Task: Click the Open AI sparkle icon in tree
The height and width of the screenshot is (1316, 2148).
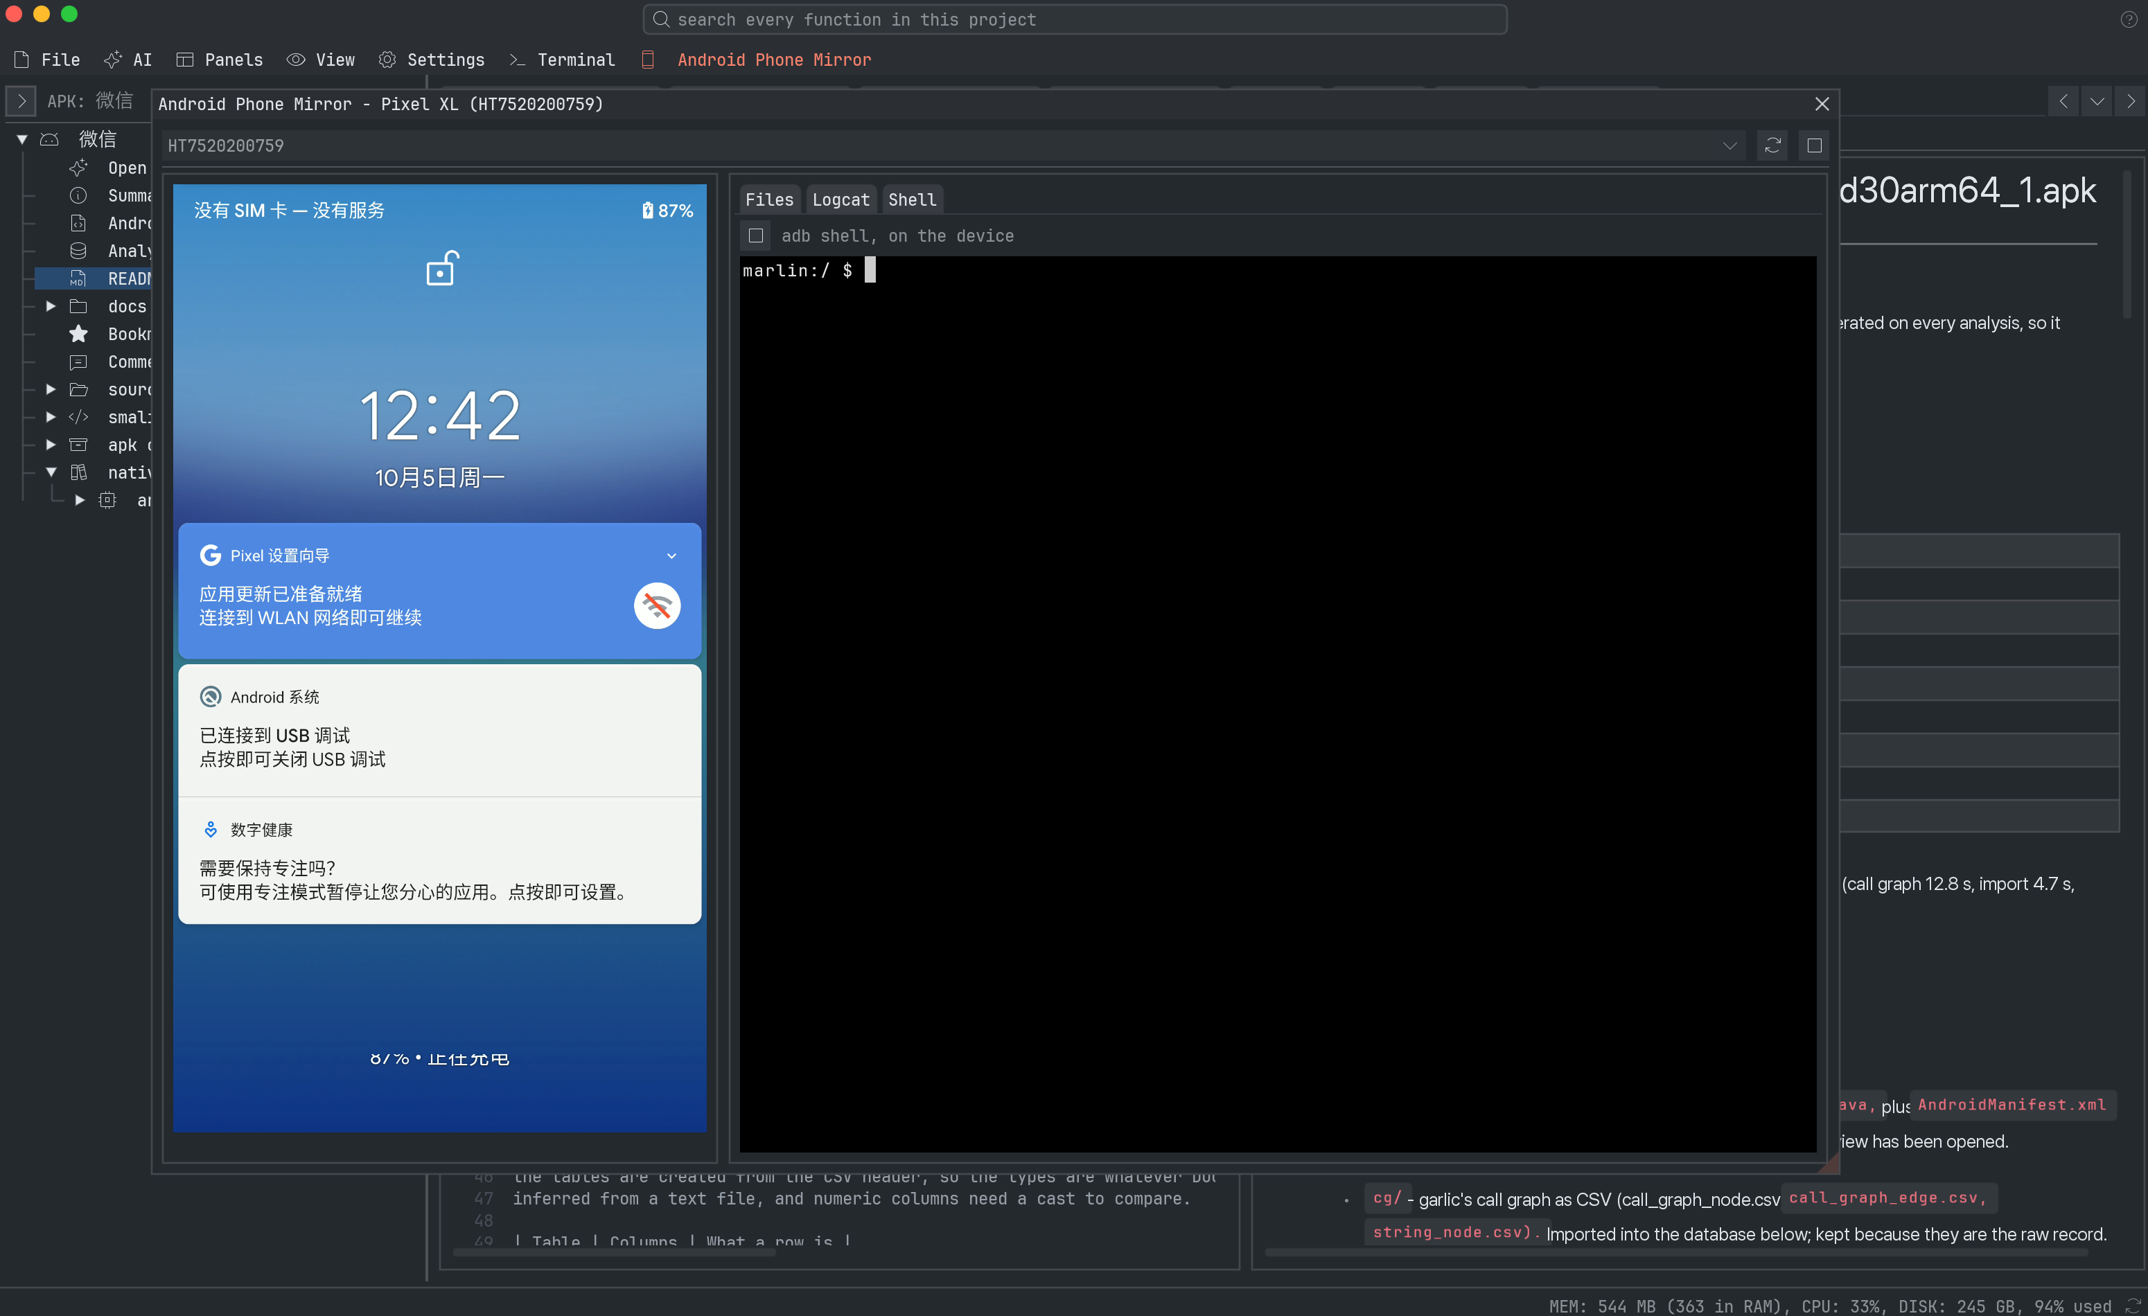Action: [x=78, y=168]
